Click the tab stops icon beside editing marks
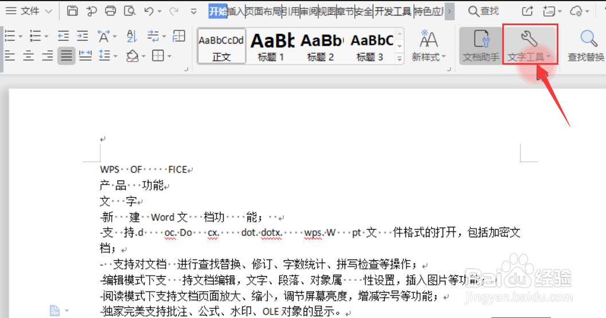This screenshot has width=606, height=318. [x=179, y=36]
